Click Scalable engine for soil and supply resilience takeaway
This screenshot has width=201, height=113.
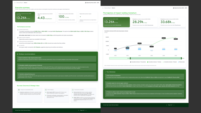click(x=145, y=85)
